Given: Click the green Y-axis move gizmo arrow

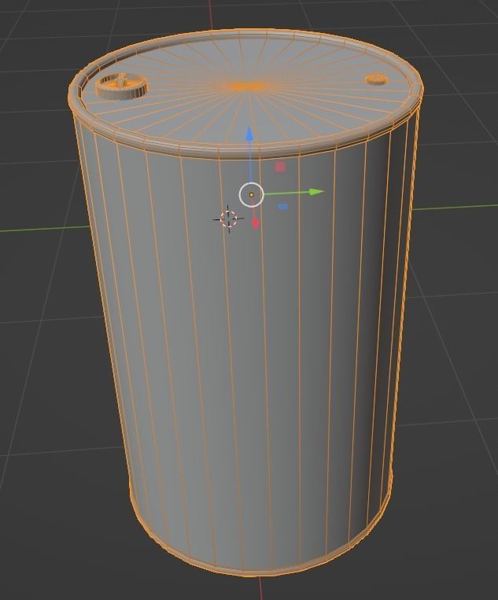Looking at the screenshot, I should (x=316, y=192).
